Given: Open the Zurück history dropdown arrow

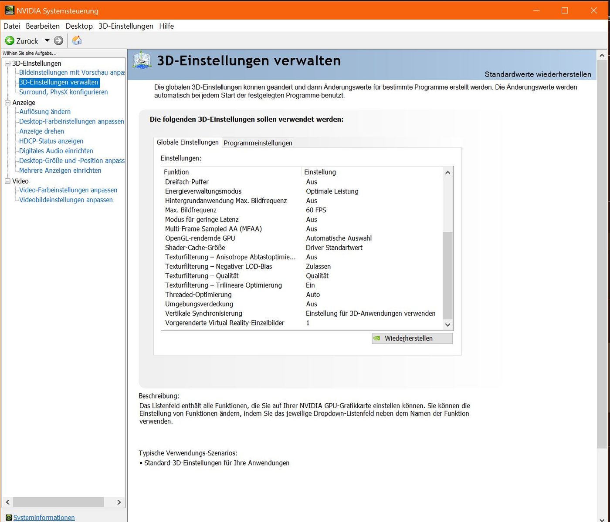Looking at the screenshot, I should point(47,41).
